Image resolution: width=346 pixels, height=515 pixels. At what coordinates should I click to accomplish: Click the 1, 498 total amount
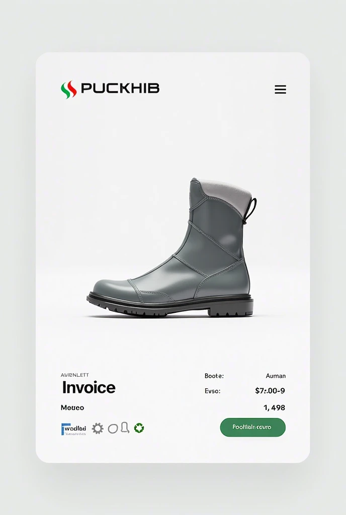274,407
